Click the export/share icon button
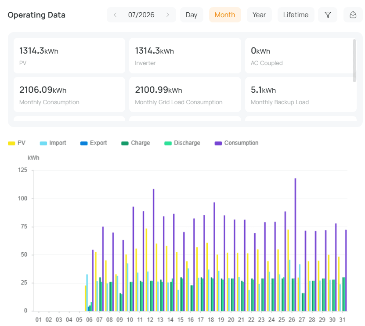The width and height of the screenshot is (365, 326). pyautogui.click(x=353, y=15)
